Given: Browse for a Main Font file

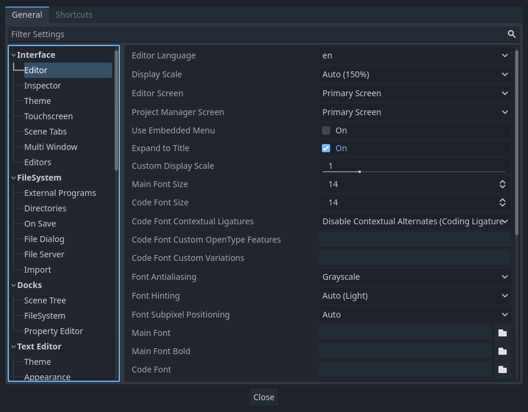Looking at the screenshot, I should point(503,332).
